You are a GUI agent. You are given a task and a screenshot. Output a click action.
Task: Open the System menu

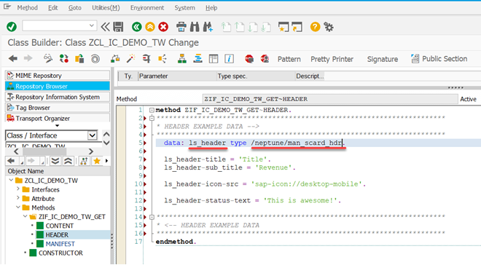tap(184, 8)
